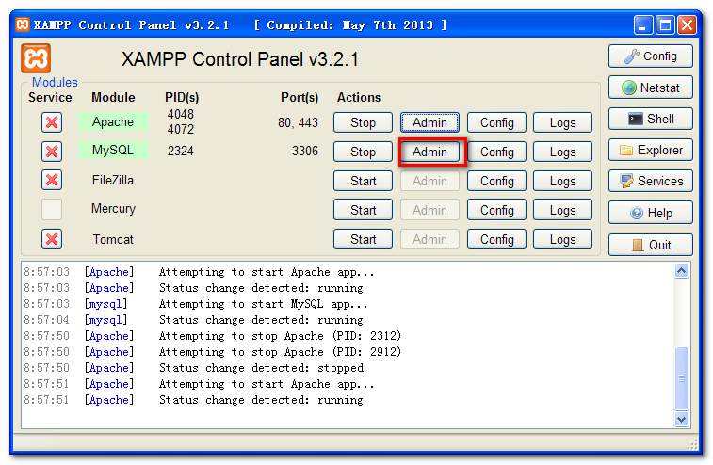Click the log scrollbar thumb
The image size is (713, 465).
click(681, 378)
